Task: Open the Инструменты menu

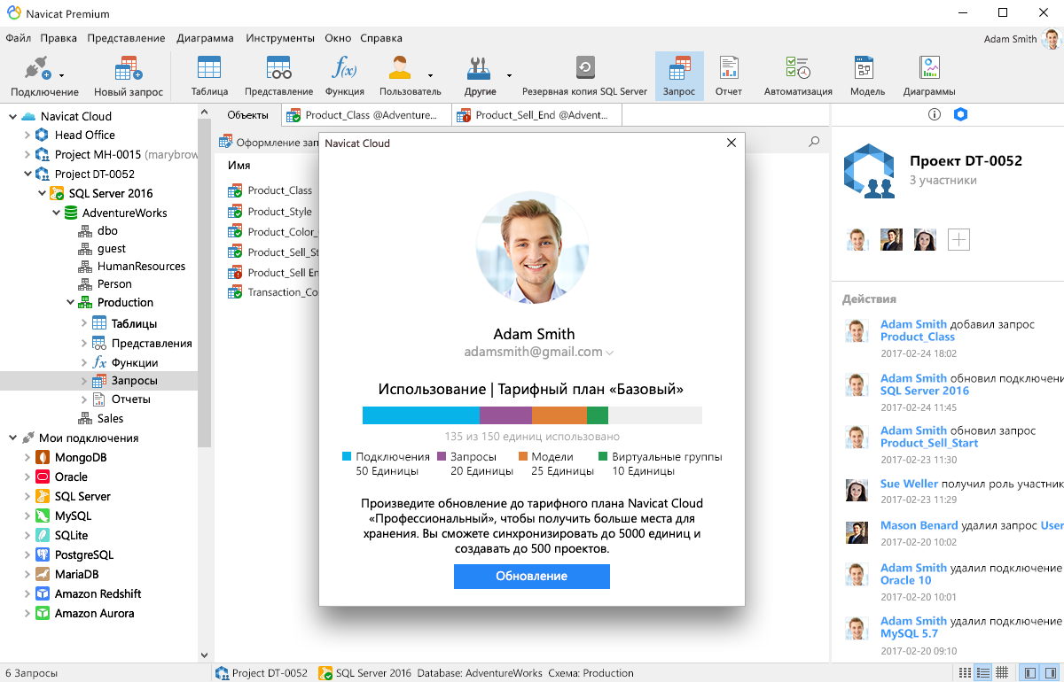Action: point(280,38)
